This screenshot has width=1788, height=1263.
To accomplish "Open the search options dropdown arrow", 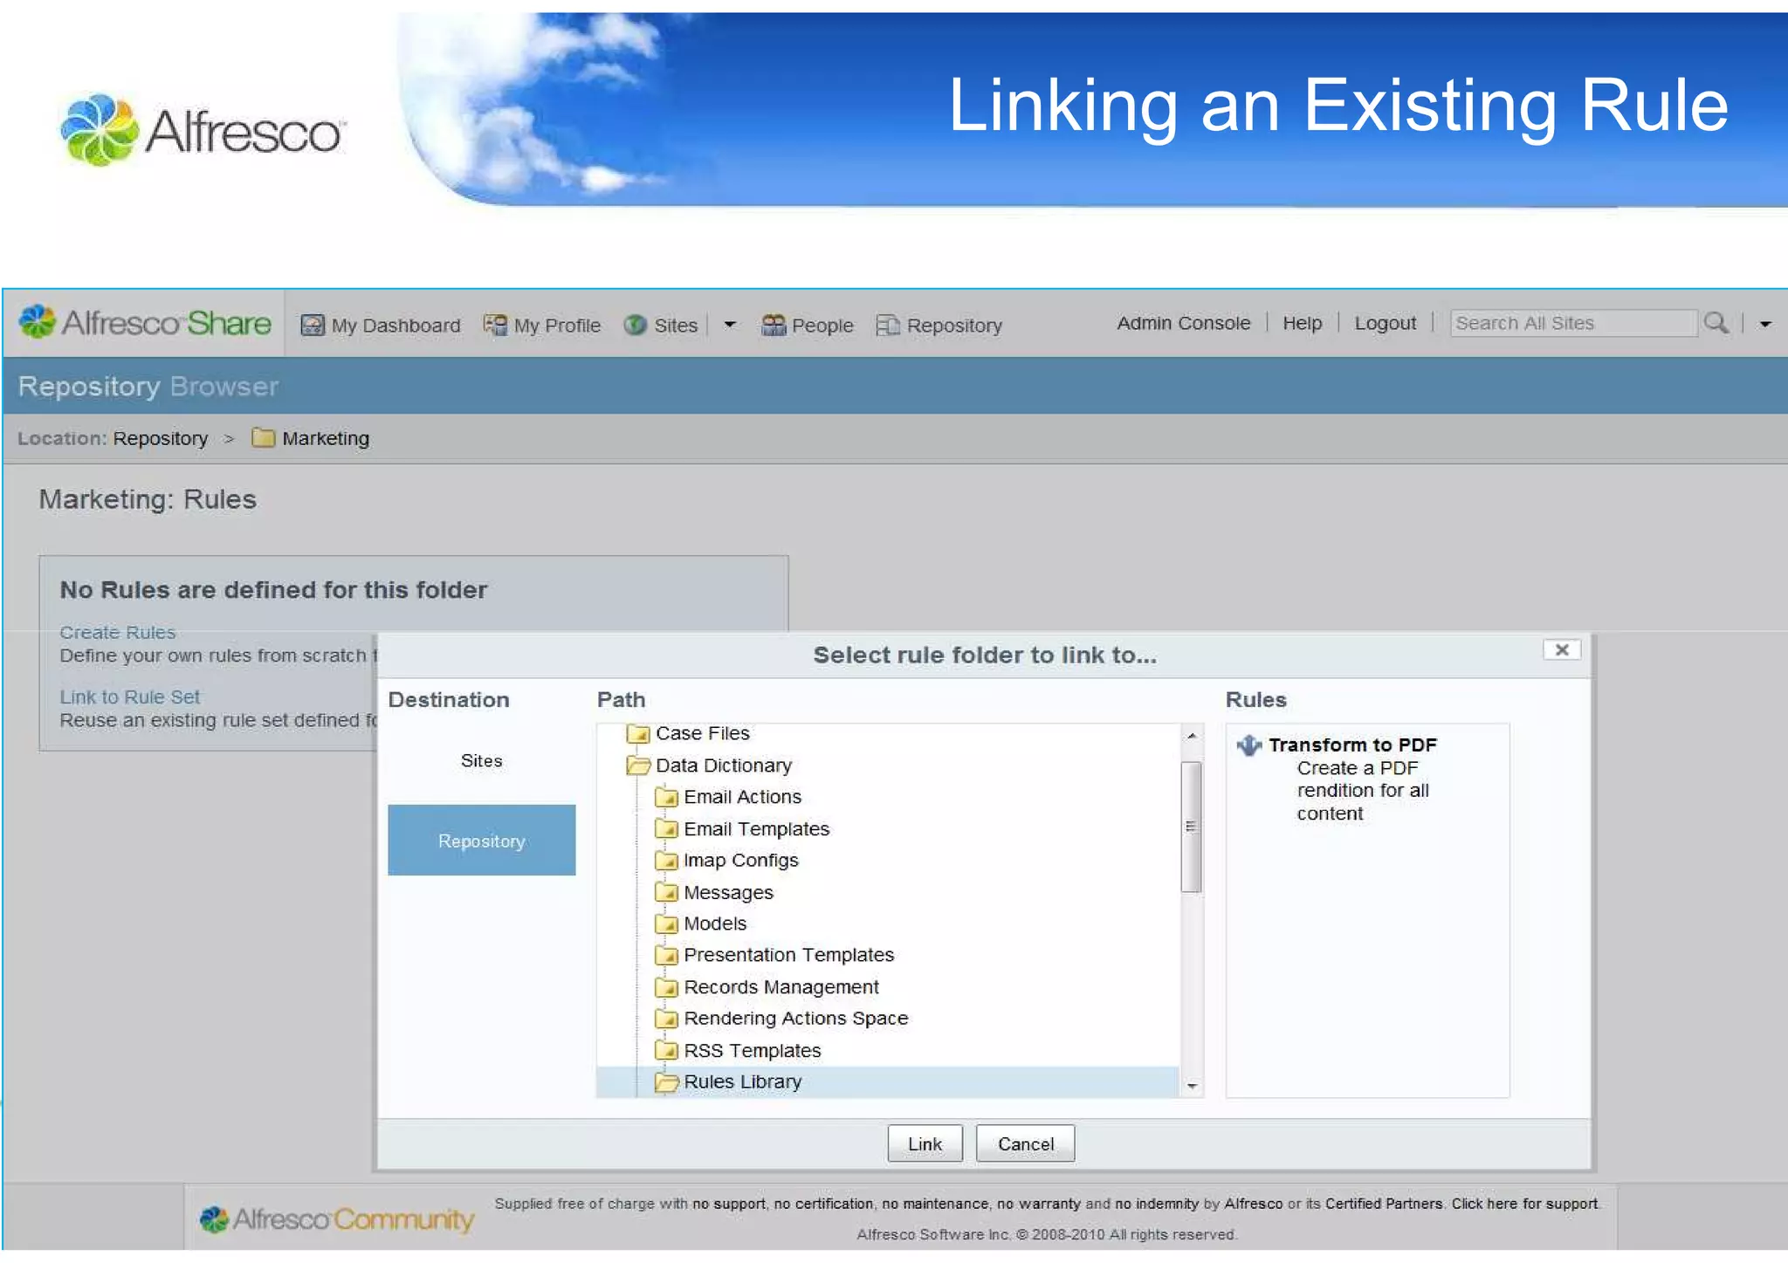I will (1765, 324).
